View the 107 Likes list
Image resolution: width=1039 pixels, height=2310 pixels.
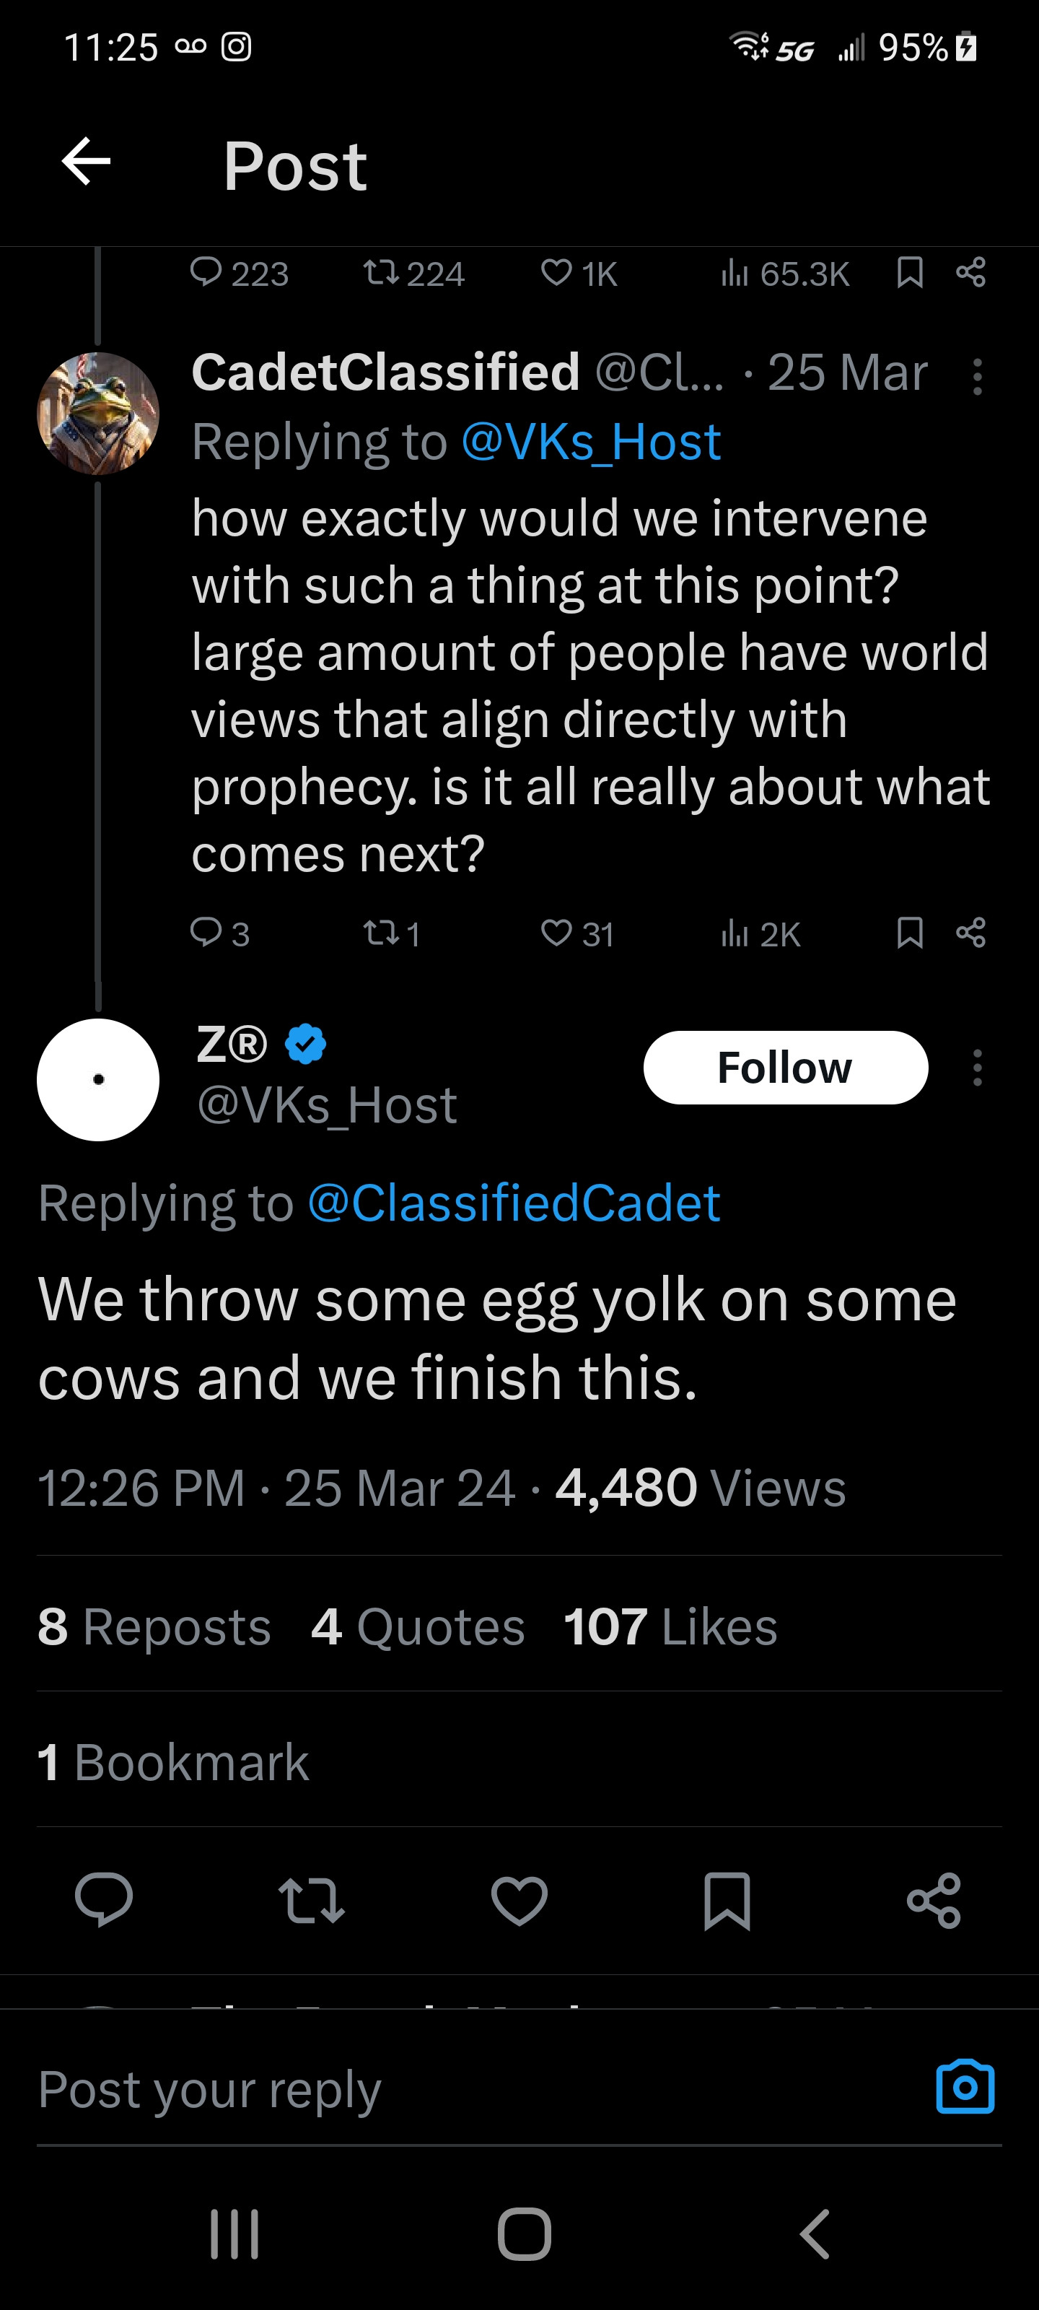pyautogui.click(x=670, y=1626)
